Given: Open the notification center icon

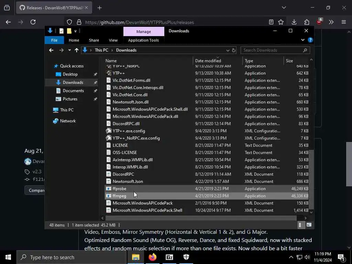Looking at the screenshot, I should click(341, 257).
